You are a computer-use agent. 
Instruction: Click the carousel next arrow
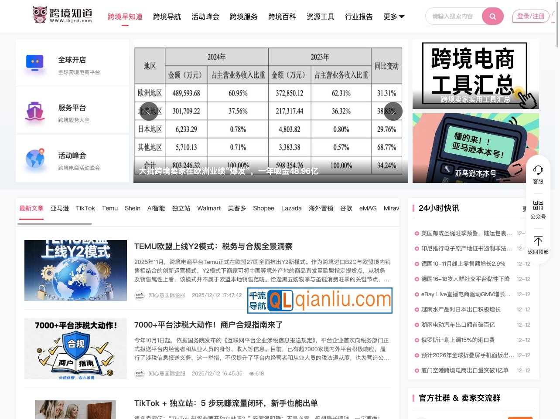[x=393, y=111]
